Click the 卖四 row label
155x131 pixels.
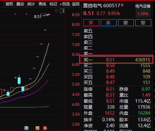point(88,37)
